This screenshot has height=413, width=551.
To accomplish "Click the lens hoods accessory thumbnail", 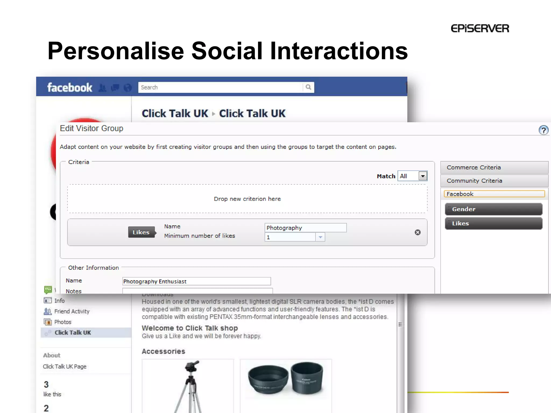I will [x=286, y=386].
